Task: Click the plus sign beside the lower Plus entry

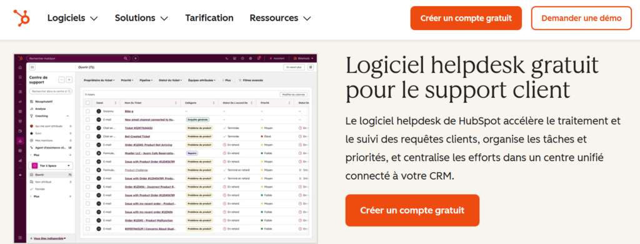Action: pos(70,197)
